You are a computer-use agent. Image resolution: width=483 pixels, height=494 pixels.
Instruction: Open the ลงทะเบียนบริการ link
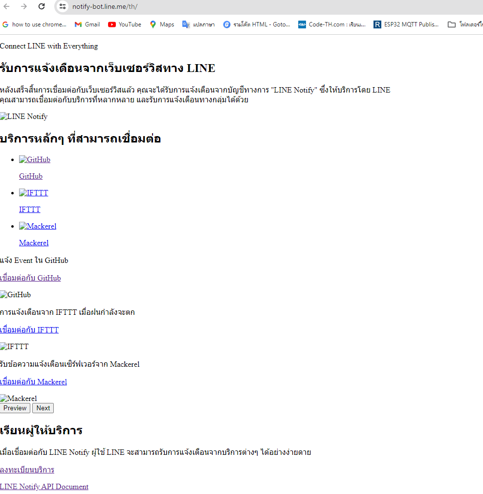[x=27, y=470]
